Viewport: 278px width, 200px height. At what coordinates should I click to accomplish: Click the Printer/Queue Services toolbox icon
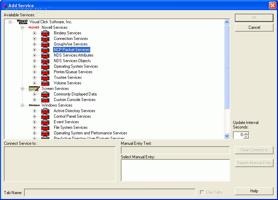tap(45, 72)
